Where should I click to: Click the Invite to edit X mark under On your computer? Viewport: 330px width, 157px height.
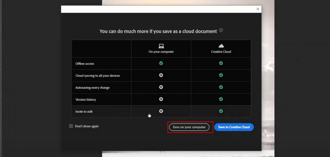161,111
